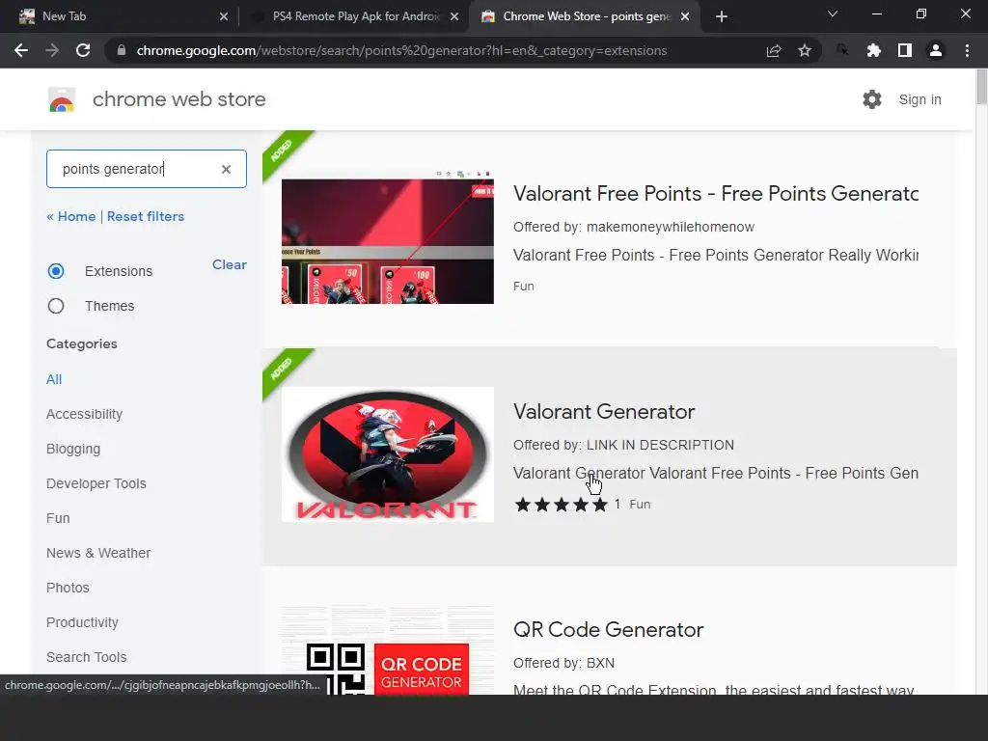The height and width of the screenshot is (741, 988).
Task: Click the page vertical scrollbar thumb
Action: pyautogui.click(x=981, y=86)
